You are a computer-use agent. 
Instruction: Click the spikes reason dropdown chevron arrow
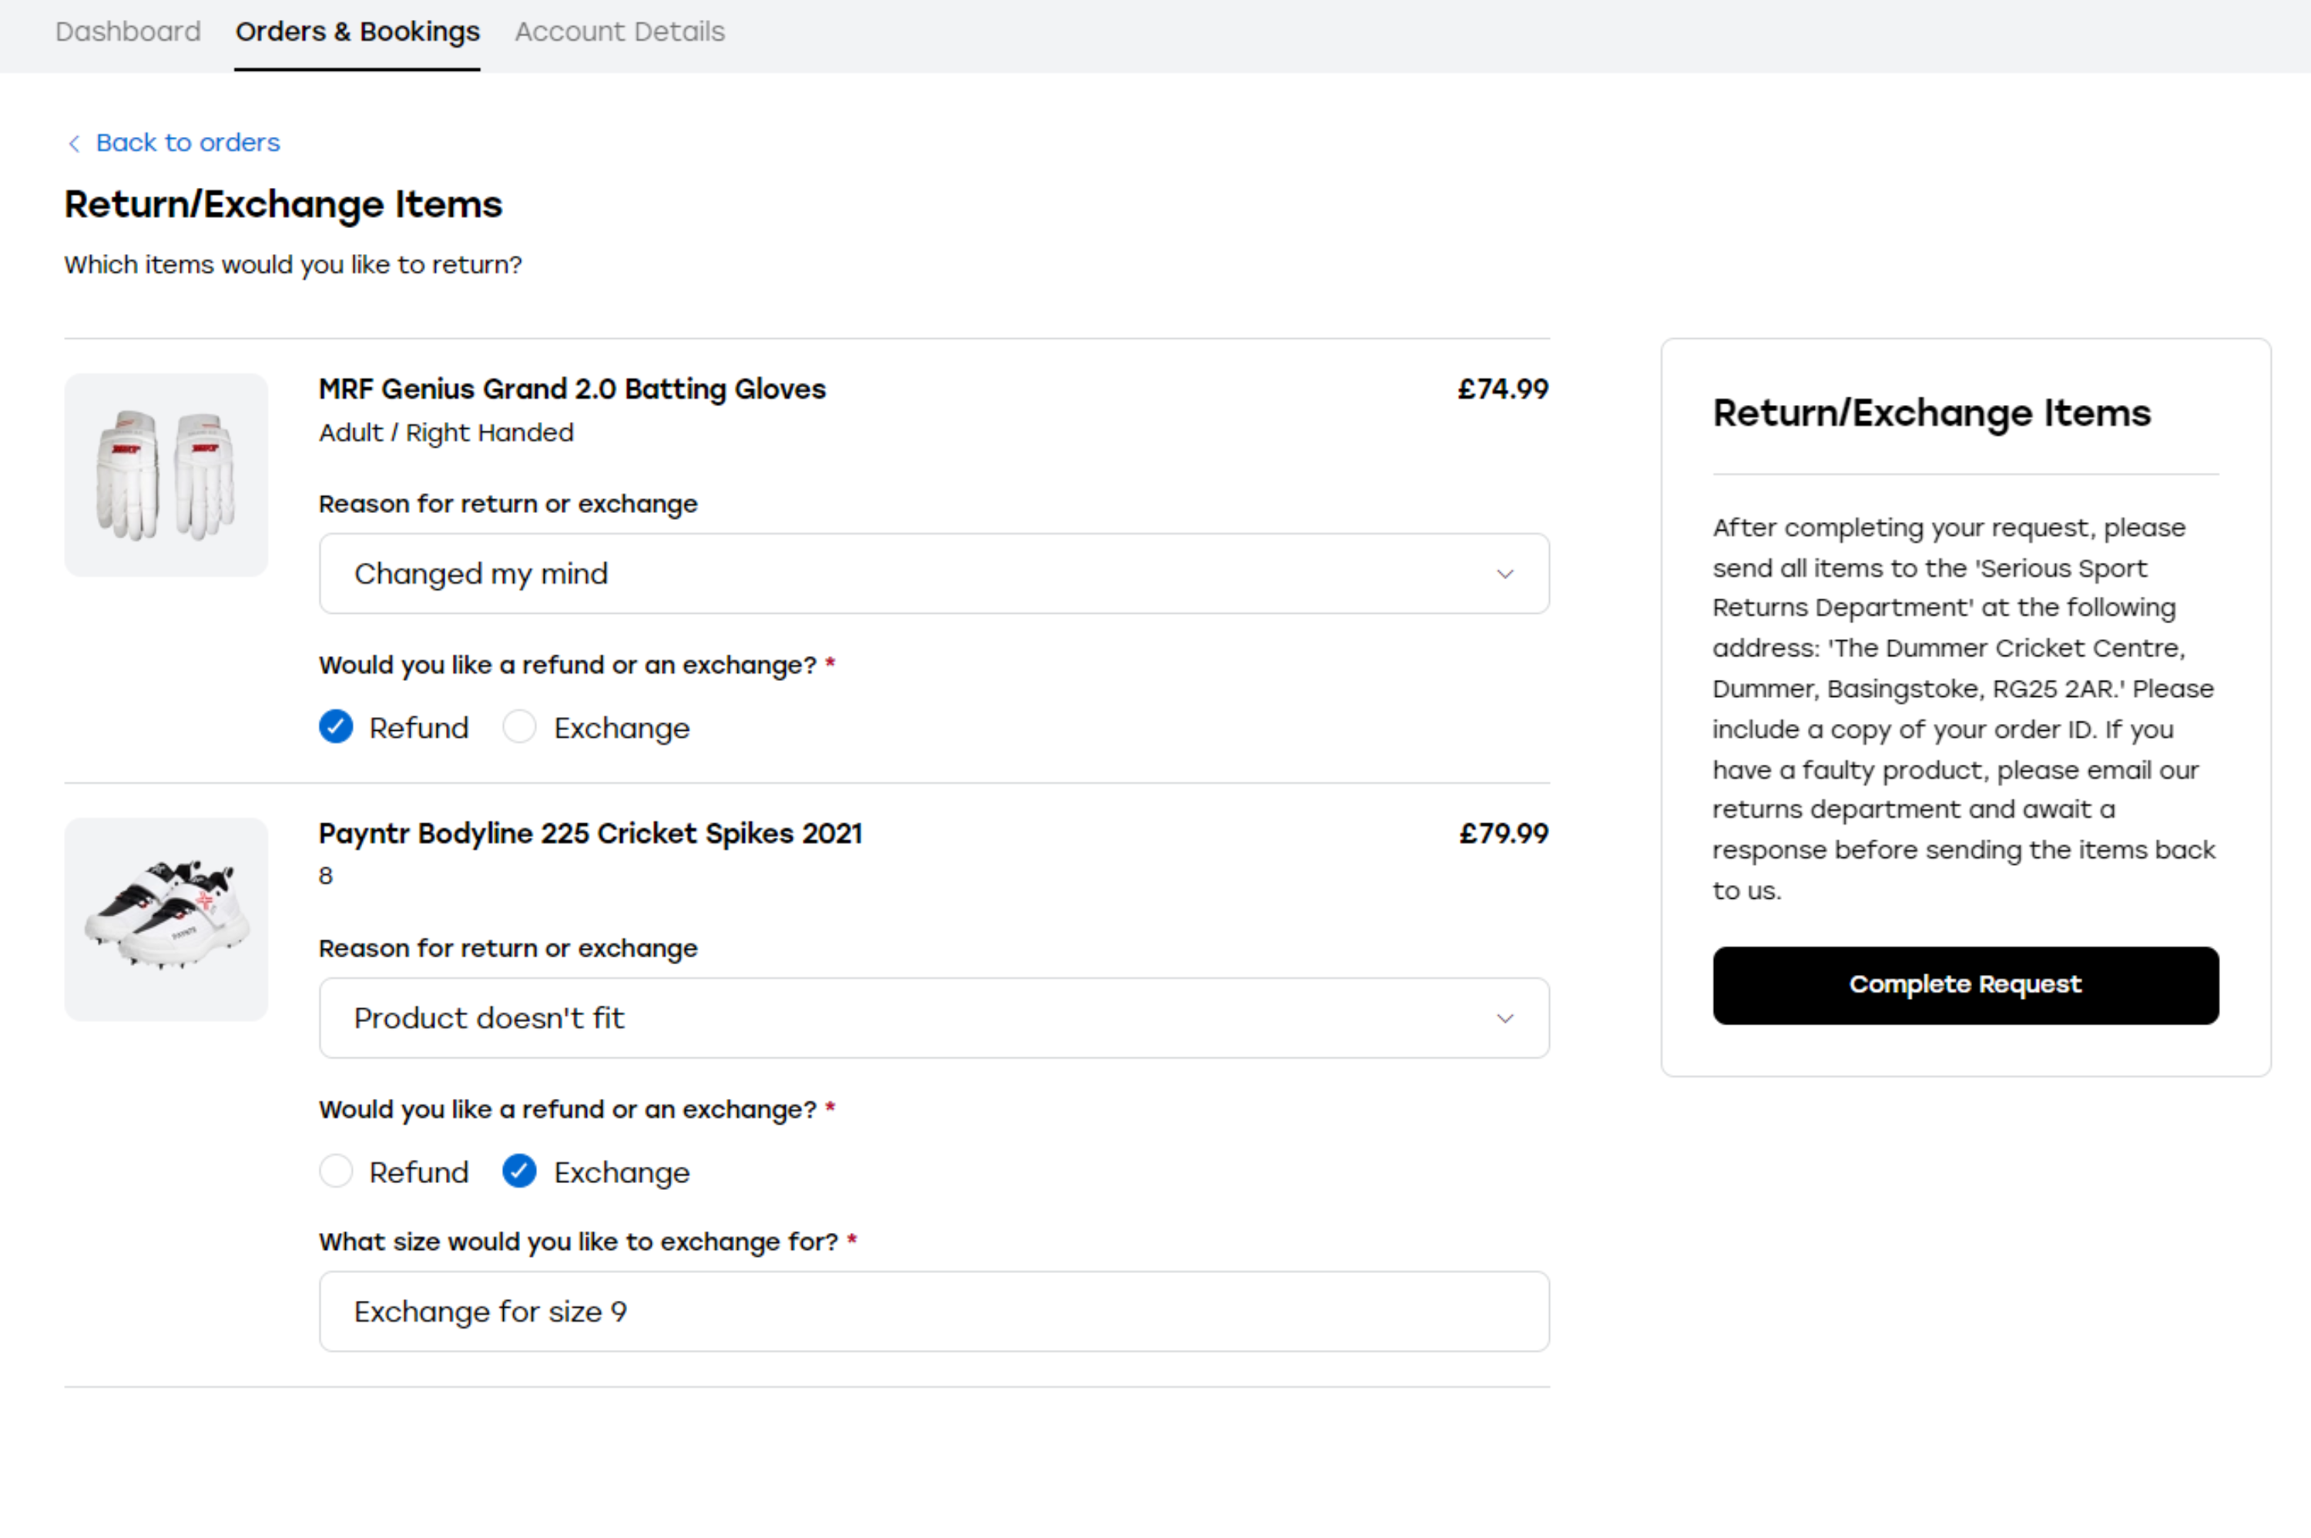click(x=1504, y=1018)
